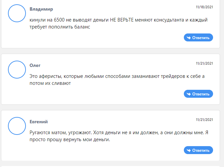Open the author name Владимир
The width and height of the screenshot is (224, 167).
coord(41,9)
